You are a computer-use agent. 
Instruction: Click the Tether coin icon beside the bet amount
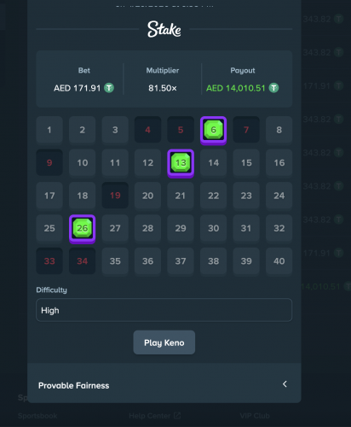point(109,88)
